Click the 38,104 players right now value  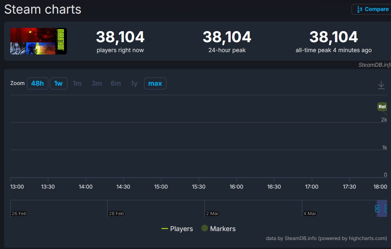pos(120,37)
